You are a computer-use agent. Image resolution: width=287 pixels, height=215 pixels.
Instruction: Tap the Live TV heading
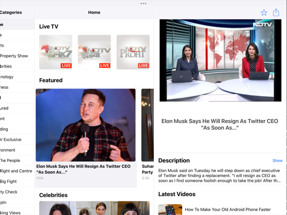[49, 26]
